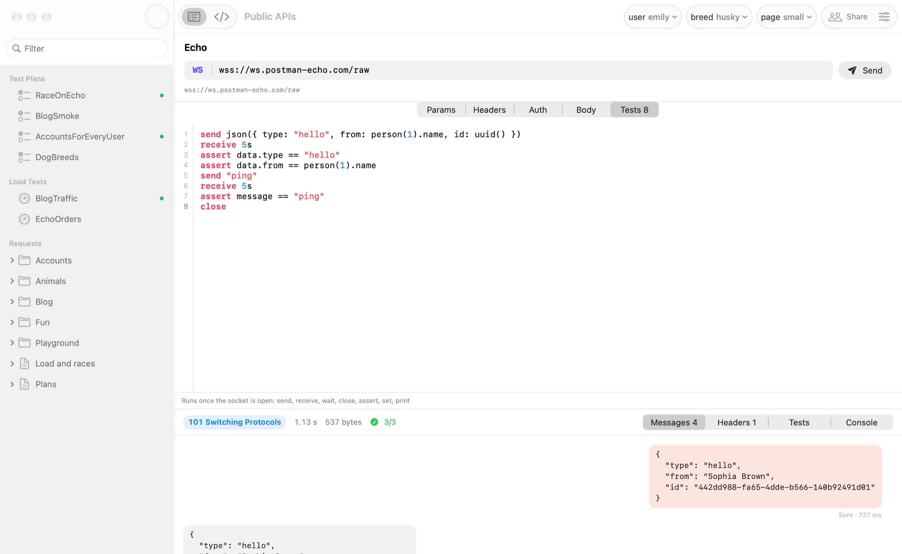Expand the Playground folder chevron
This screenshot has height=554, width=902.
coord(12,343)
